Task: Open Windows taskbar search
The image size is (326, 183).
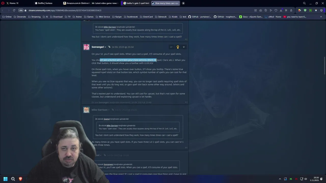Action: coord(13,179)
